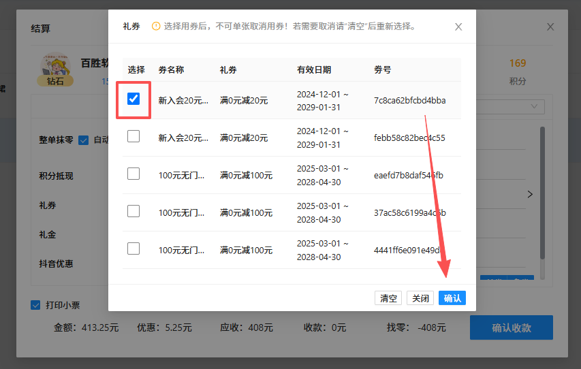Click the 礼金 label in checkout
Screen dimensions: 581x369
(48, 234)
